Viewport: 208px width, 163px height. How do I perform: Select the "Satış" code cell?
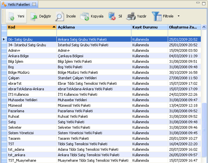[32, 122]
